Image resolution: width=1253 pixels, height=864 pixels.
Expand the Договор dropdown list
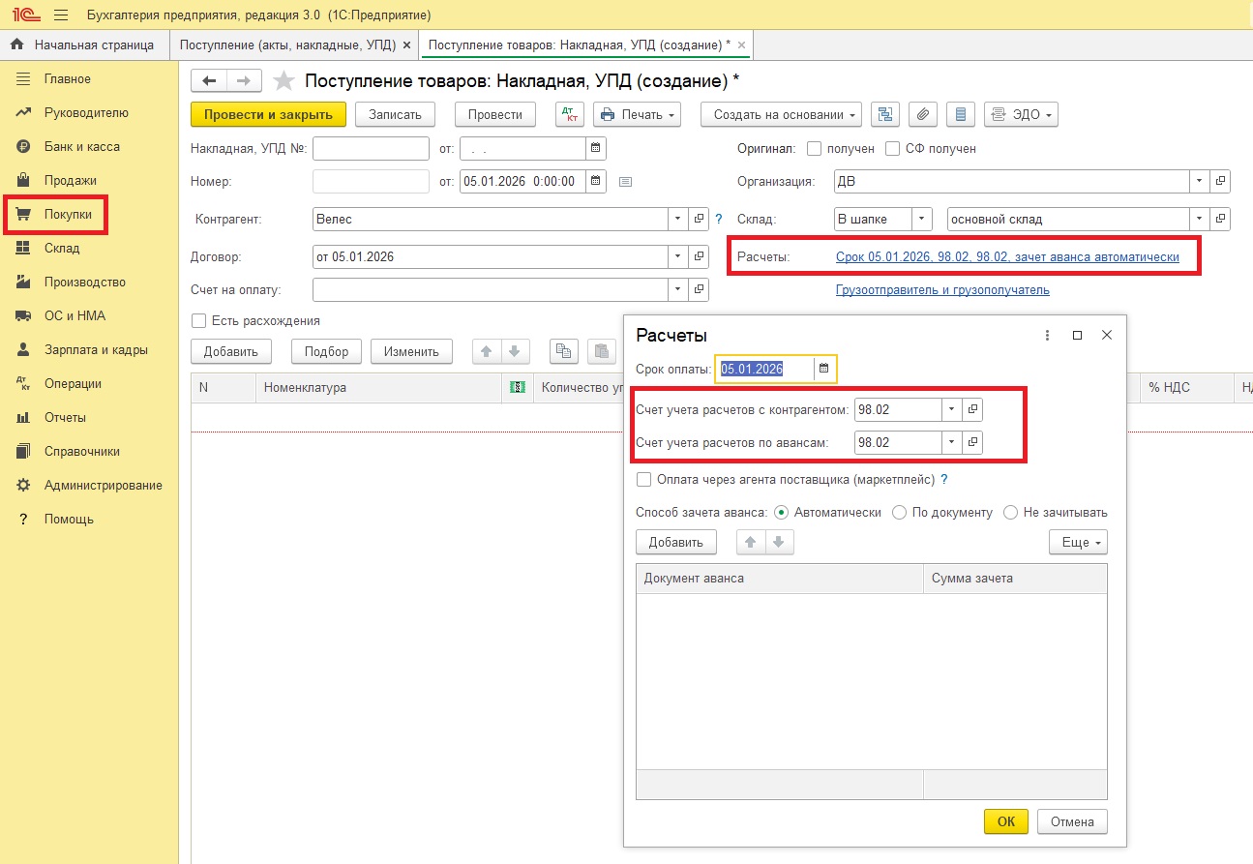677,257
